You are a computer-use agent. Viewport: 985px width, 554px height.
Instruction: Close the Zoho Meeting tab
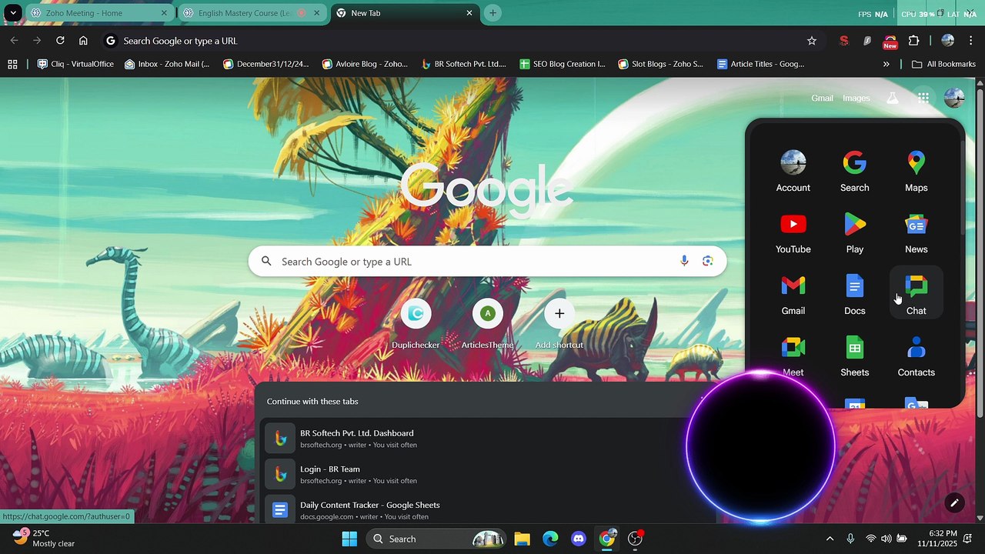click(x=164, y=13)
